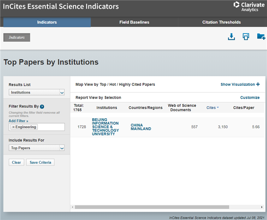Click the Clear button
267x220 pixels.
[16, 162]
